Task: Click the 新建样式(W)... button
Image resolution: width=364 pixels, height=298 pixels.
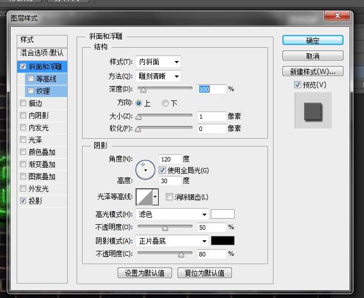Action: [x=312, y=72]
